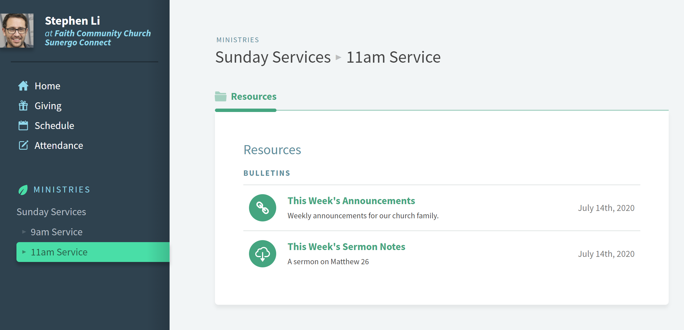Open This Week's Announcements bulletin

351,200
